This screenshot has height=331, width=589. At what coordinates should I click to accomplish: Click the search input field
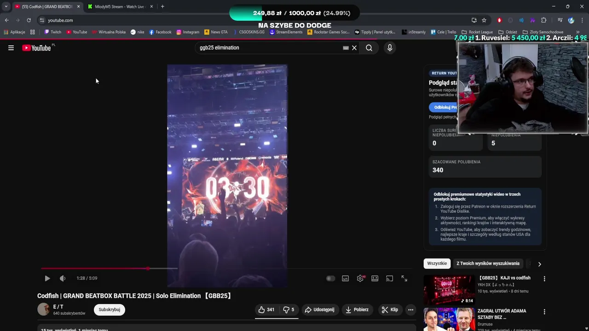click(269, 48)
